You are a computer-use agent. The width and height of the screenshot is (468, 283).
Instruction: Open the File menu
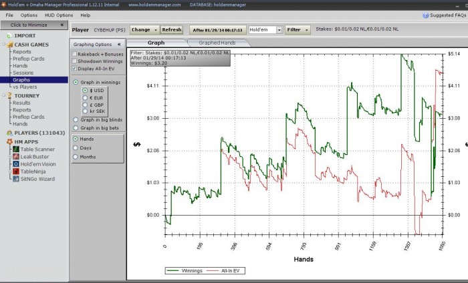(9, 15)
